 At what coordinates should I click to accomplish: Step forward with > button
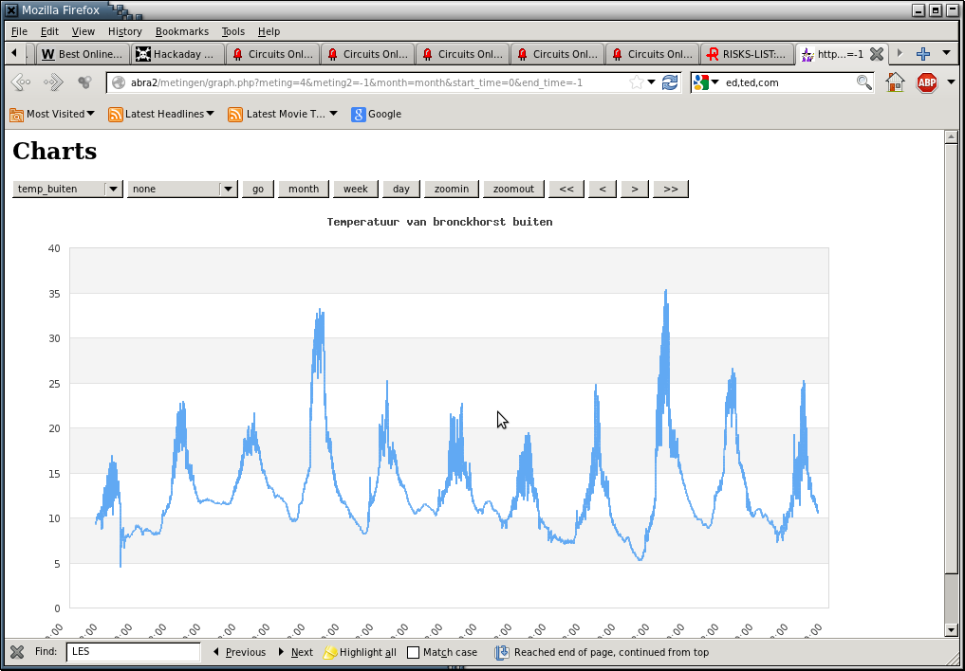click(635, 189)
